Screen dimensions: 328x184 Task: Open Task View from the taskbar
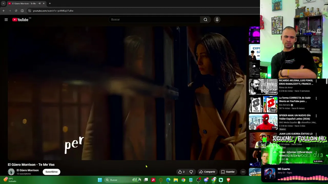pyautogui.click(x=146, y=180)
